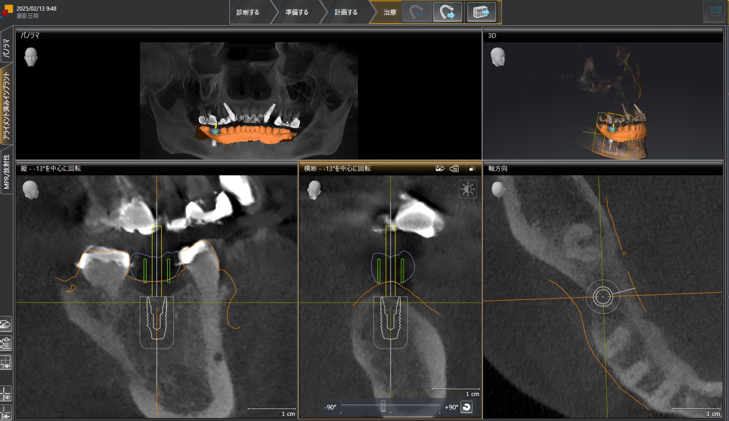Click the export surgical guide icon
Image resolution: width=729 pixels, height=421 pixels.
tap(447, 12)
